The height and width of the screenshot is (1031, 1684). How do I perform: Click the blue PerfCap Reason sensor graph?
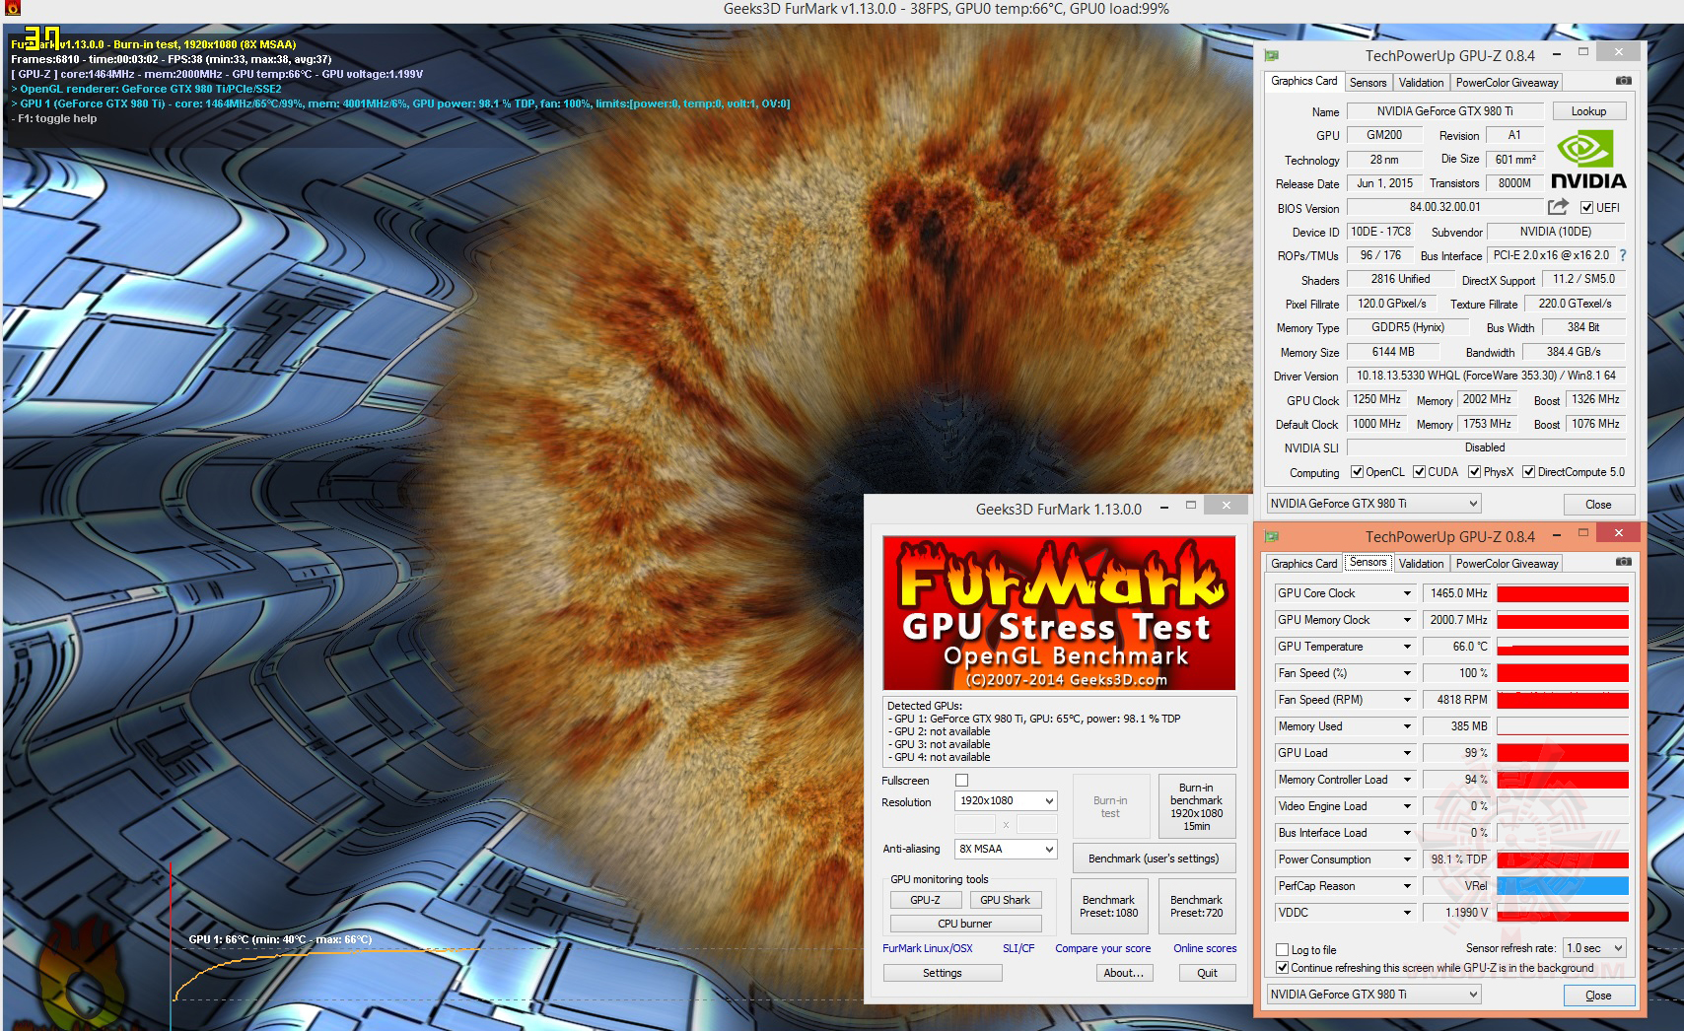pos(1563,886)
